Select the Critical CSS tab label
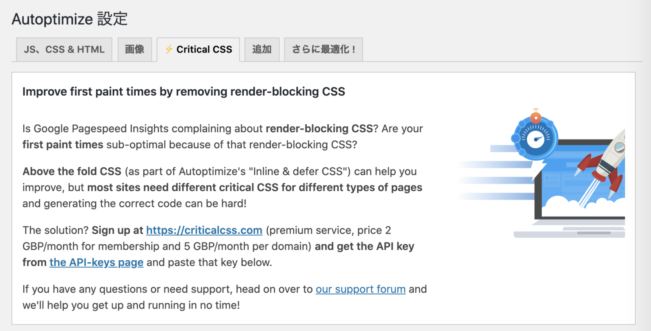The width and height of the screenshot is (651, 331). click(204, 50)
